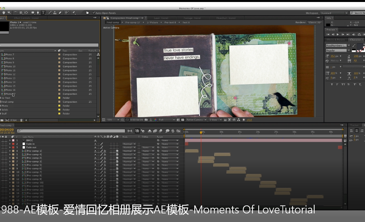
Task: Select the Pen tool
Action: click(x=38, y=13)
